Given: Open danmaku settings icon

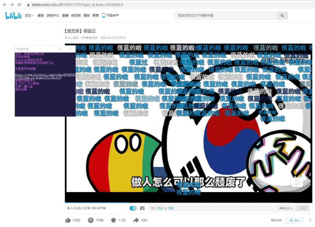Looking at the screenshot, I should [142, 208].
